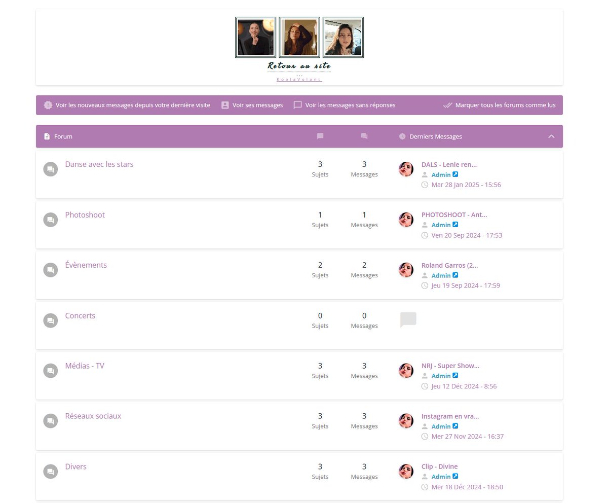Click the Admin avatar in the Réseaux sociaux row
The image size is (608, 503).
coord(406,421)
